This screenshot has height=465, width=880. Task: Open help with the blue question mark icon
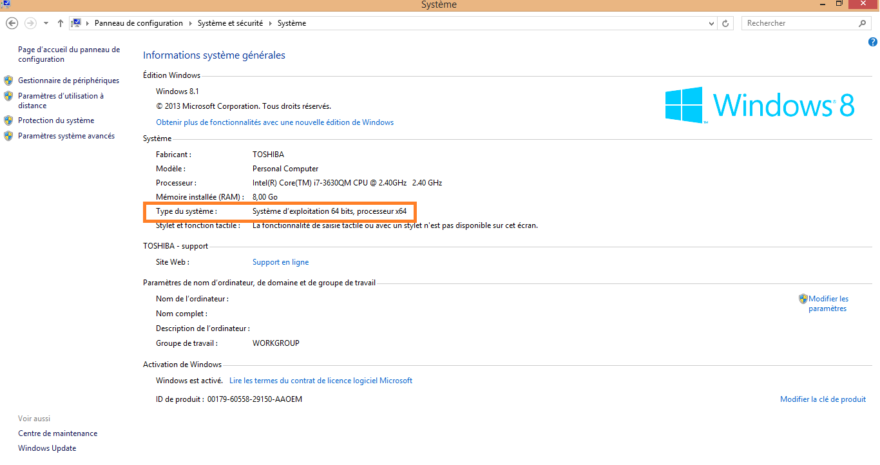point(873,42)
